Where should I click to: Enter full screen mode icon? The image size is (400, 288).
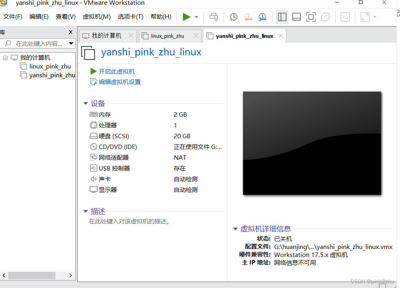click(x=311, y=17)
